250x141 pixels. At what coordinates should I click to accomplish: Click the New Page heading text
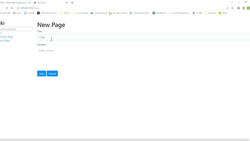click(51, 25)
